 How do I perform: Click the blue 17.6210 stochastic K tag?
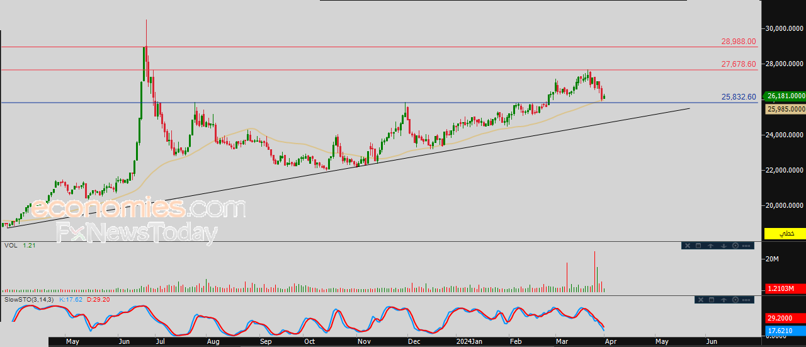coord(785,329)
